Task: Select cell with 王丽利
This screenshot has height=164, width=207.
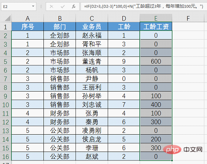Action: point(92,87)
